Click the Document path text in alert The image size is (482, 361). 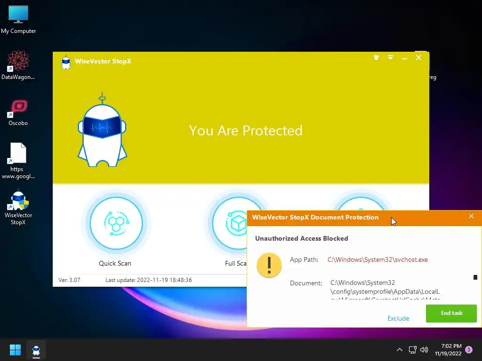[x=385, y=290]
